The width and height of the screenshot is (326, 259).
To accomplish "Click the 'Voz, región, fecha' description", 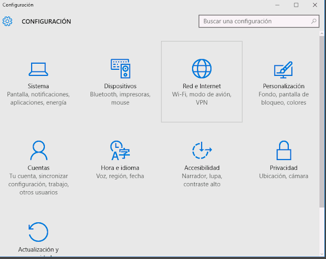I will click(120, 176).
